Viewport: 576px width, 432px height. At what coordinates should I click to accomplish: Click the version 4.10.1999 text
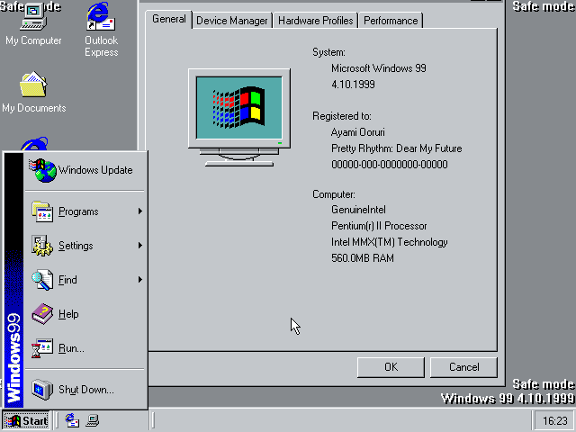tap(353, 85)
